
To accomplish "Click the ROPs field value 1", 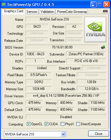I will coord(35,61).
